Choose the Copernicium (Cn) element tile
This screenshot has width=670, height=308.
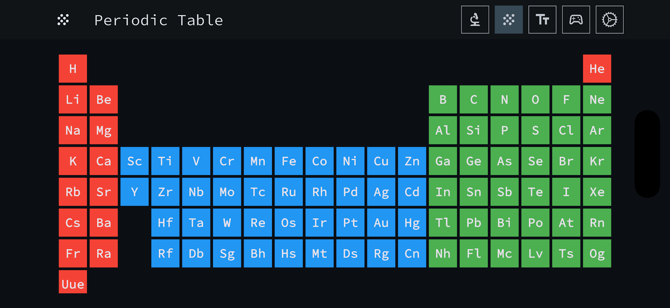(412, 254)
